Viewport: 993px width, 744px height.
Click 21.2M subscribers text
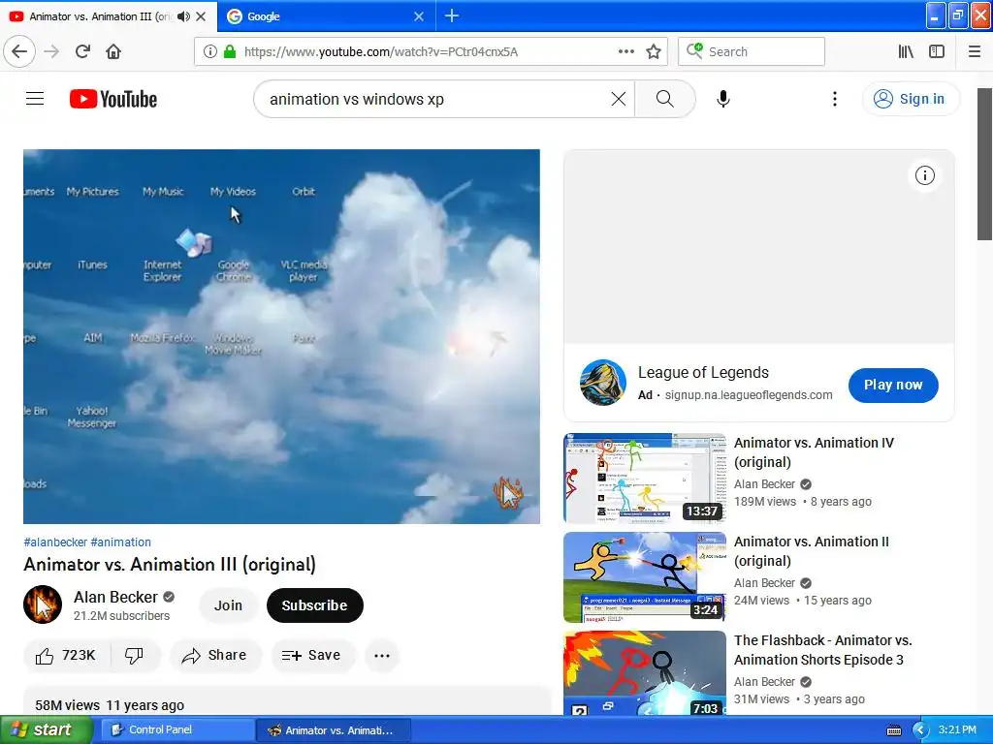121,616
